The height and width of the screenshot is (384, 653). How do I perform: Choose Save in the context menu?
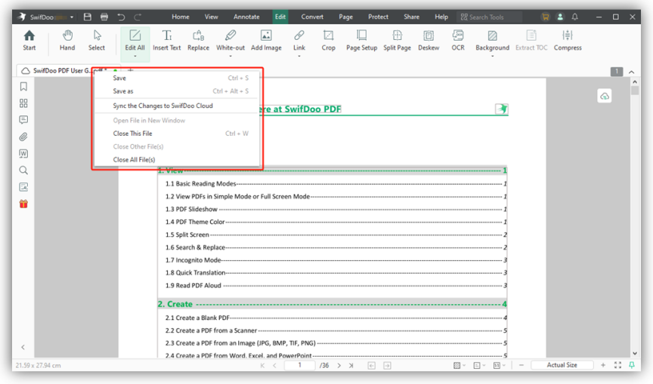[x=178, y=78]
